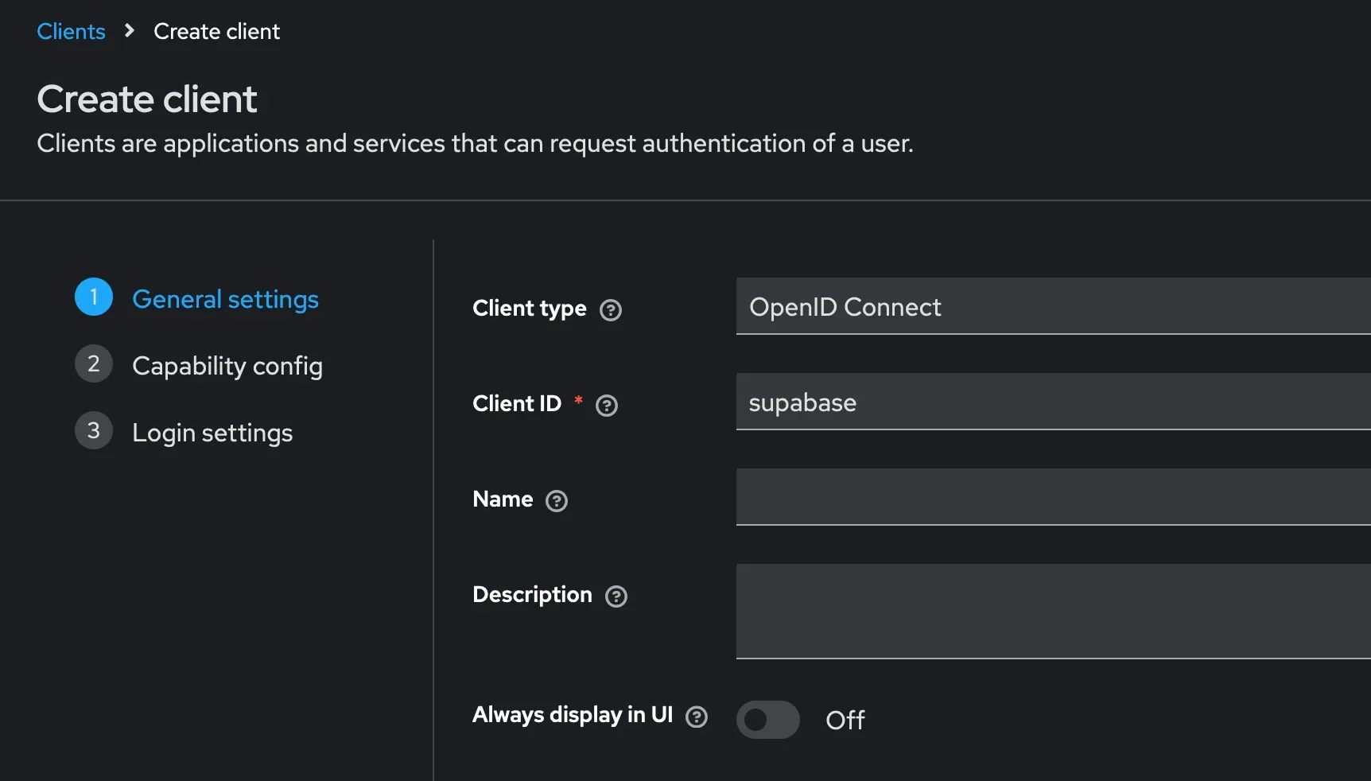This screenshot has height=781, width=1371.
Task: Open help icon next to Client ID
Action: click(x=607, y=406)
